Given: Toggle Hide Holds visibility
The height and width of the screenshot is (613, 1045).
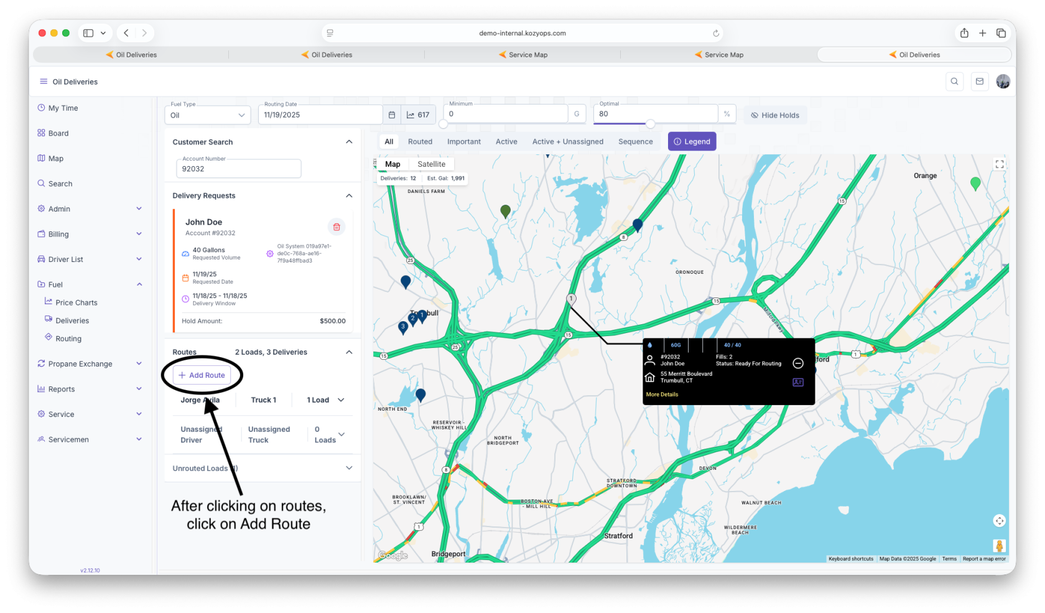Looking at the screenshot, I should [x=775, y=115].
